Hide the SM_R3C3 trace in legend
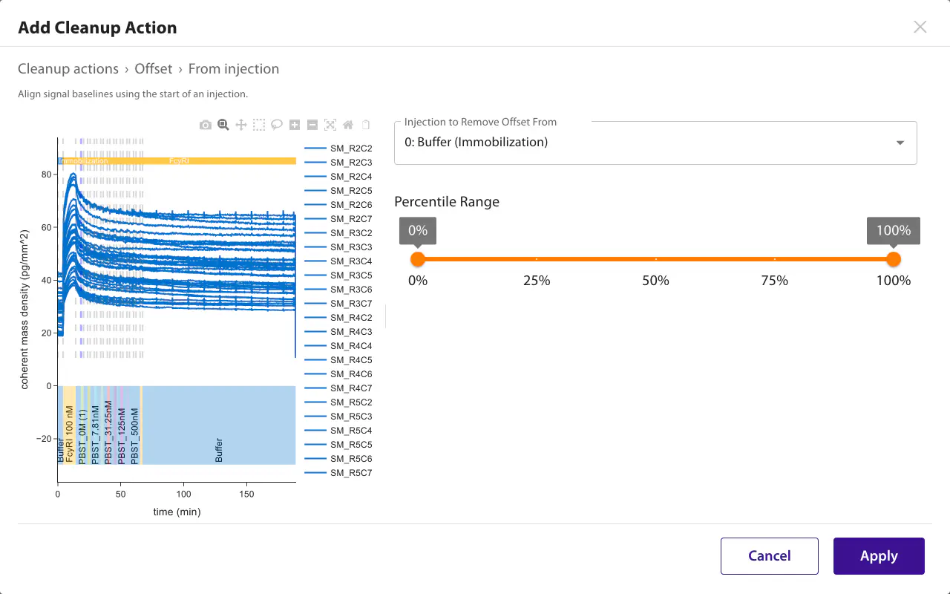 click(338, 247)
